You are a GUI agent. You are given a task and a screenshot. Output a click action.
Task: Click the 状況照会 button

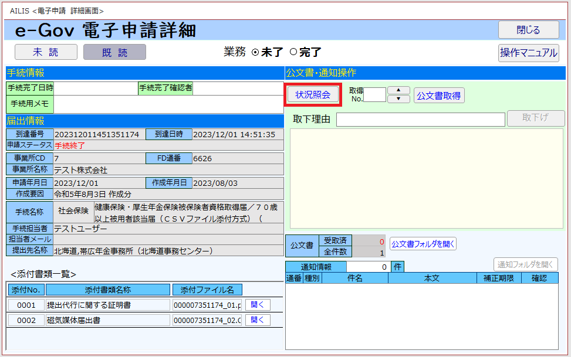tap(313, 95)
